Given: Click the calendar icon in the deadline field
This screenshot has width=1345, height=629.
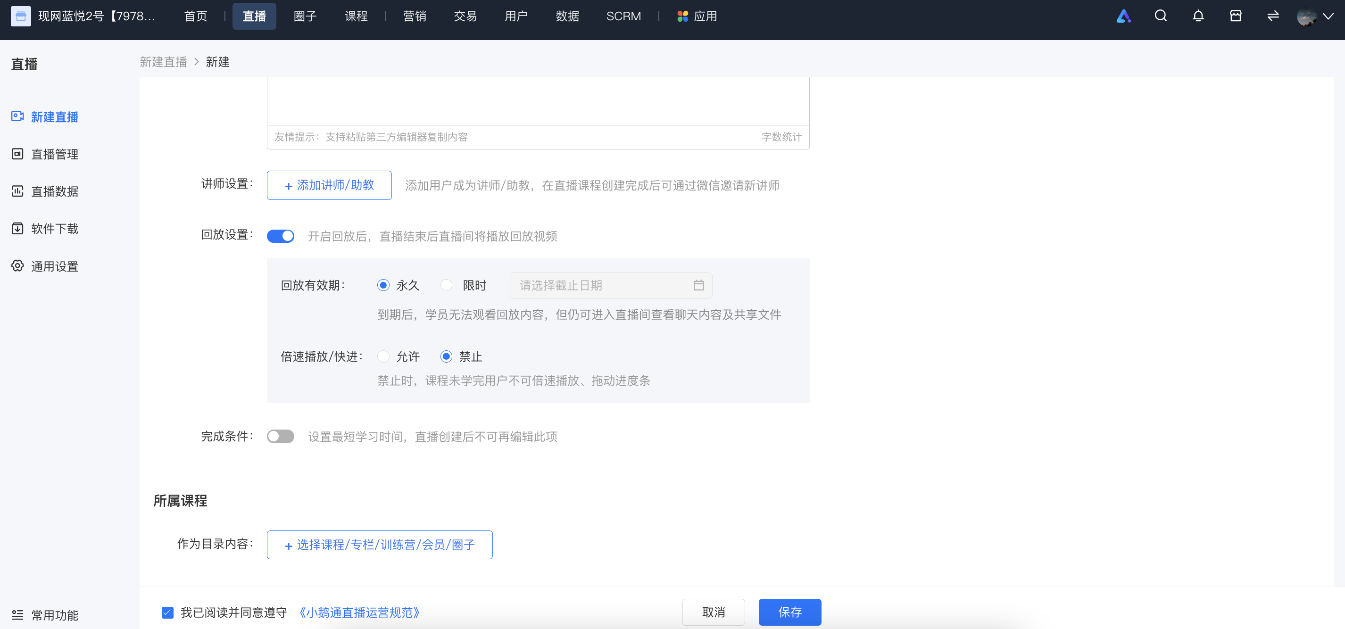Looking at the screenshot, I should [x=698, y=285].
